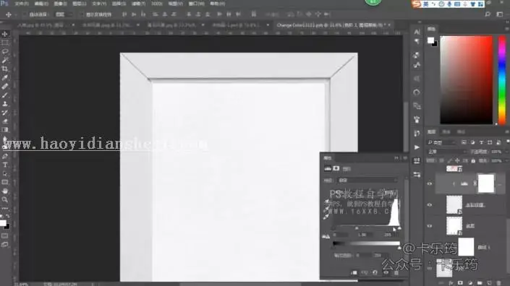
Task: Collapse the Properties panel with double arrows
Action: tap(396, 158)
